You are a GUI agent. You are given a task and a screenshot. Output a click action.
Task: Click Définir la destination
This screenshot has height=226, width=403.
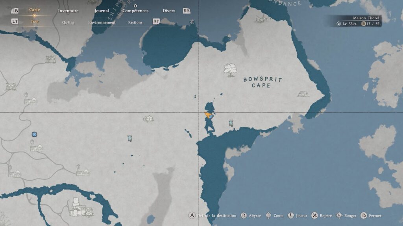tap(217, 216)
